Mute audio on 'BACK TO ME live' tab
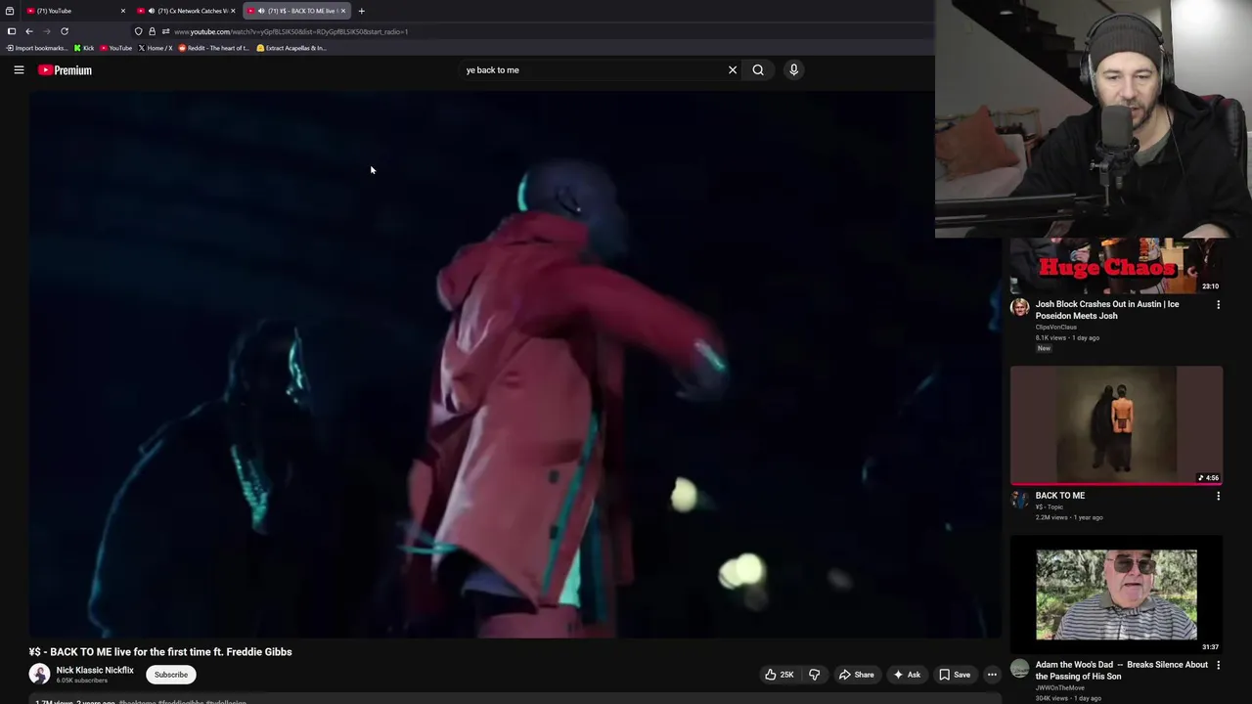 click(x=261, y=11)
